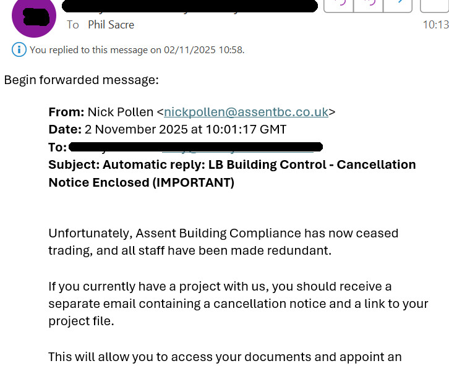Viewport: 449px width, 366px height.
Task: Click the 'Begin forwarded message:' text
Action: pos(81,80)
